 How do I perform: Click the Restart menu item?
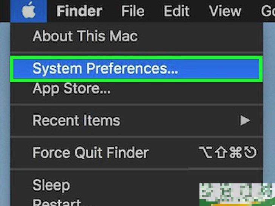(x=57, y=202)
